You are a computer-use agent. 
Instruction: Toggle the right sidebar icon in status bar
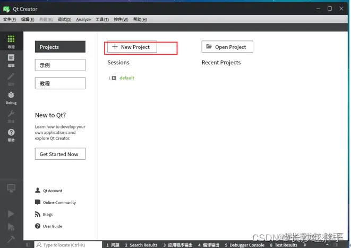(x=335, y=245)
